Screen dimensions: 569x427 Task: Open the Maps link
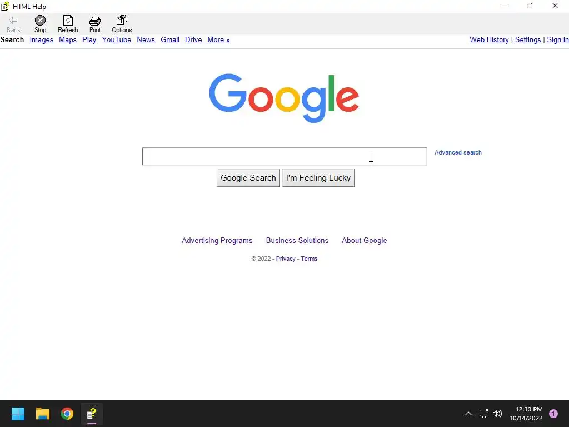click(x=68, y=40)
